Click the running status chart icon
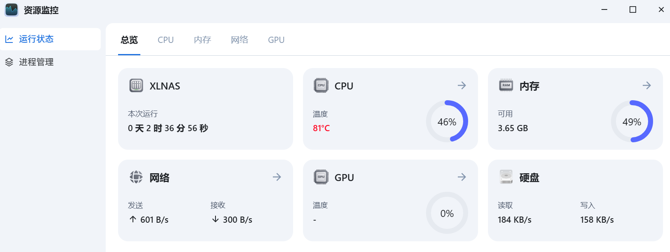The height and width of the screenshot is (252, 670). click(x=9, y=39)
